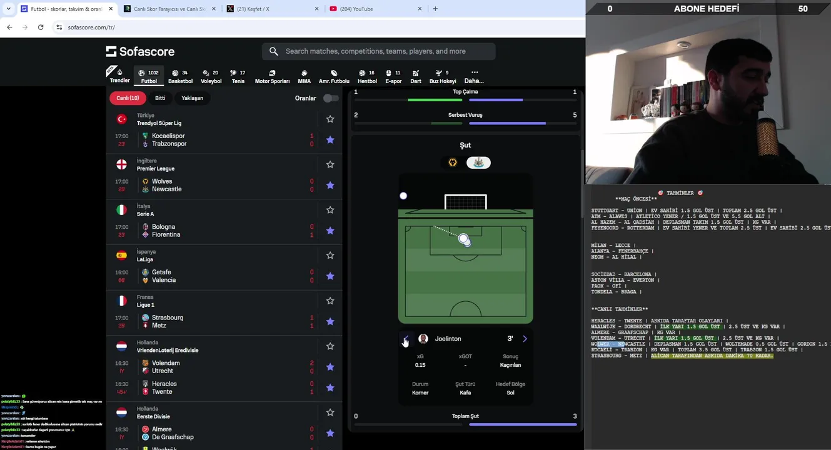Select the shot marker on pitch
831x450 pixels.
point(463,239)
